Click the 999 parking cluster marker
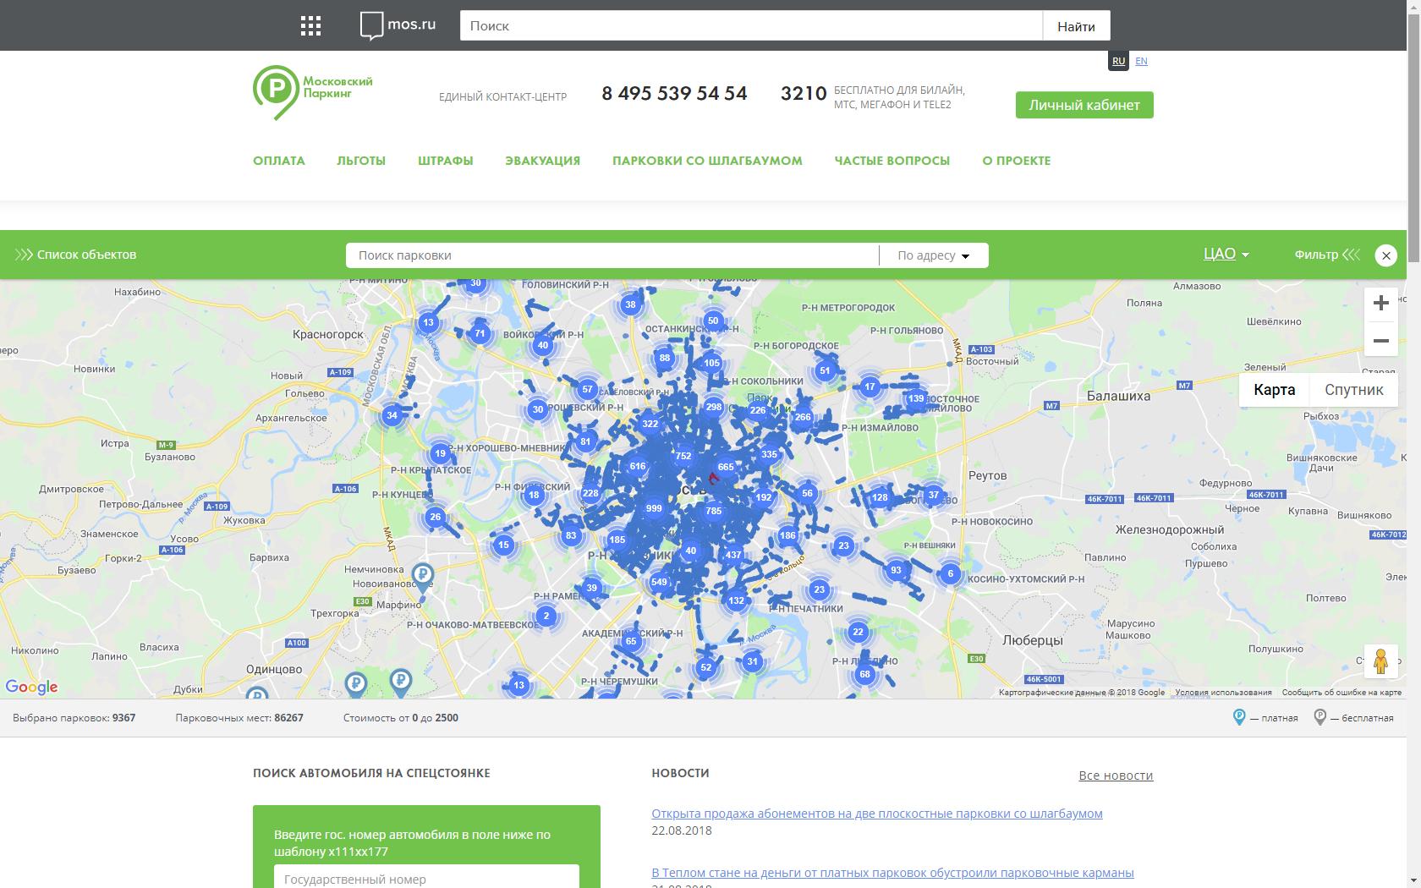Viewport: 1421px width, 888px height. click(x=654, y=508)
